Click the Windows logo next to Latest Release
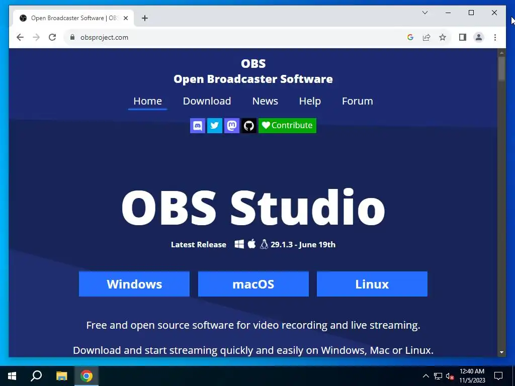Image resolution: width=515 pixels, height=386 pixels. pyautogui.click(x=239, y=244)
